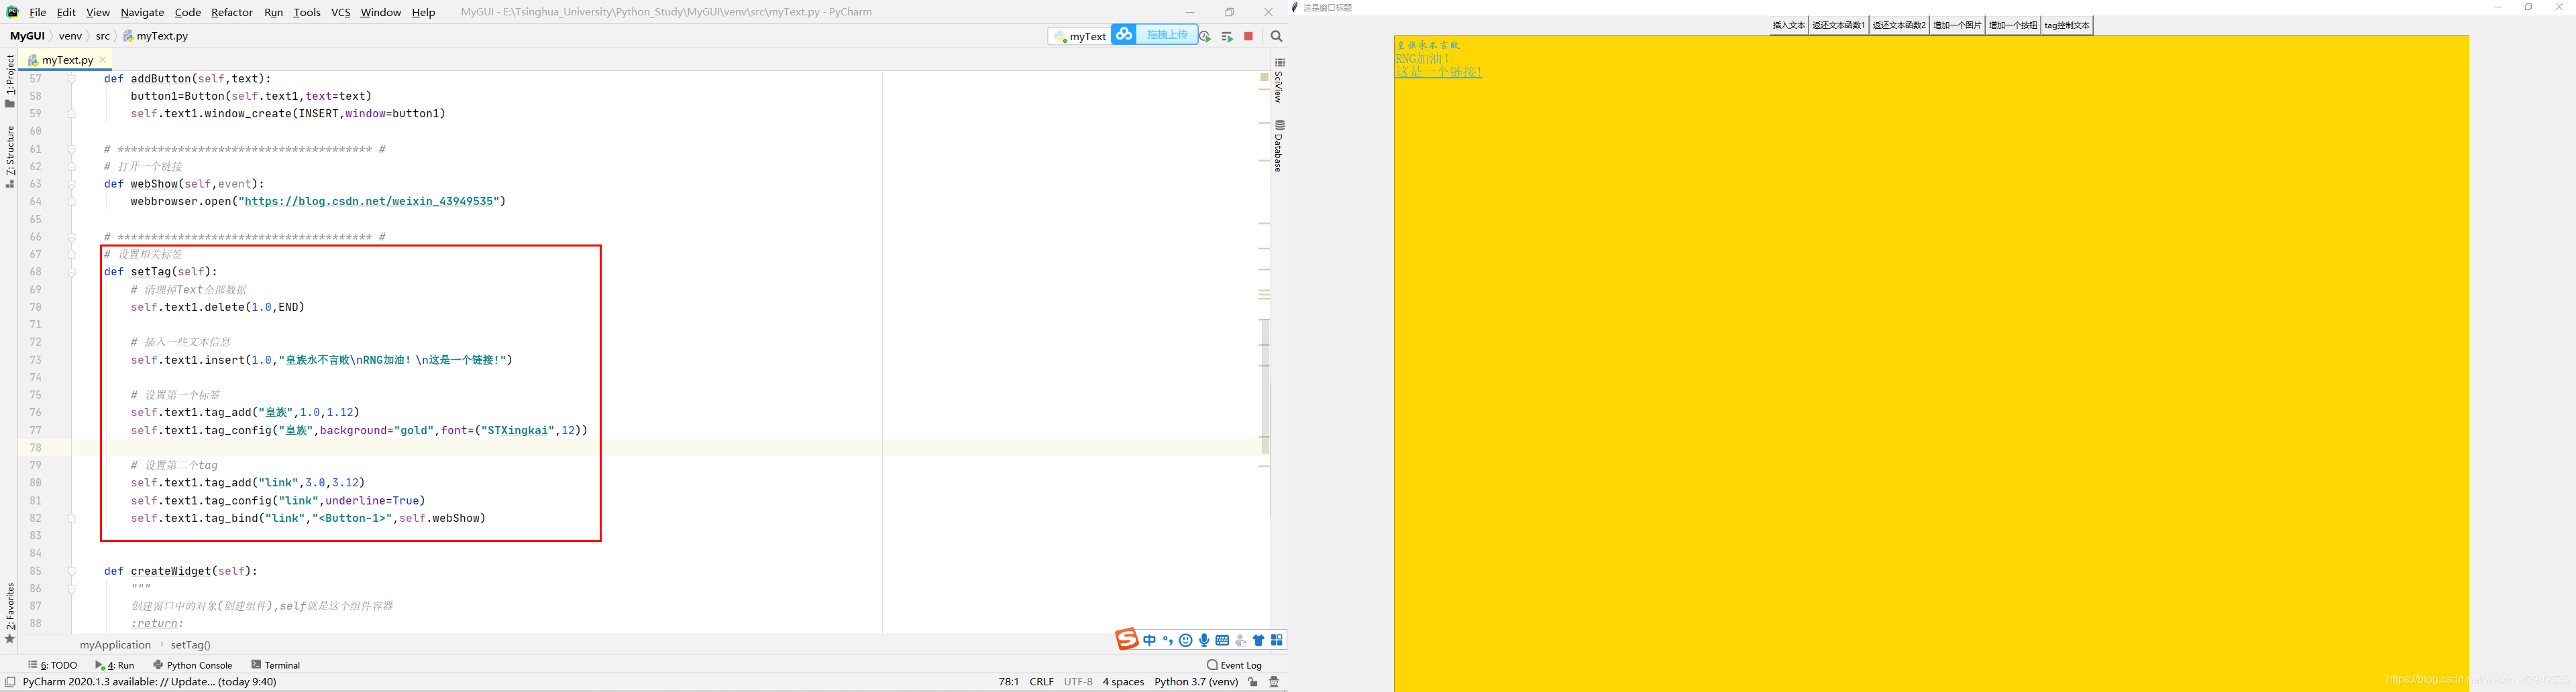Click venv in the navigation breadcrumb
Image resolution: width=2576 pixels, height=692 pixels.
pos(70,36)
